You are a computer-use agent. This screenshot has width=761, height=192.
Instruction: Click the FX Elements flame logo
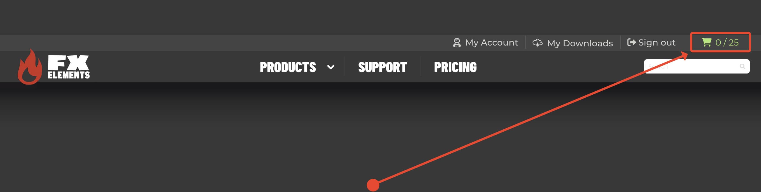click(31, 66)
